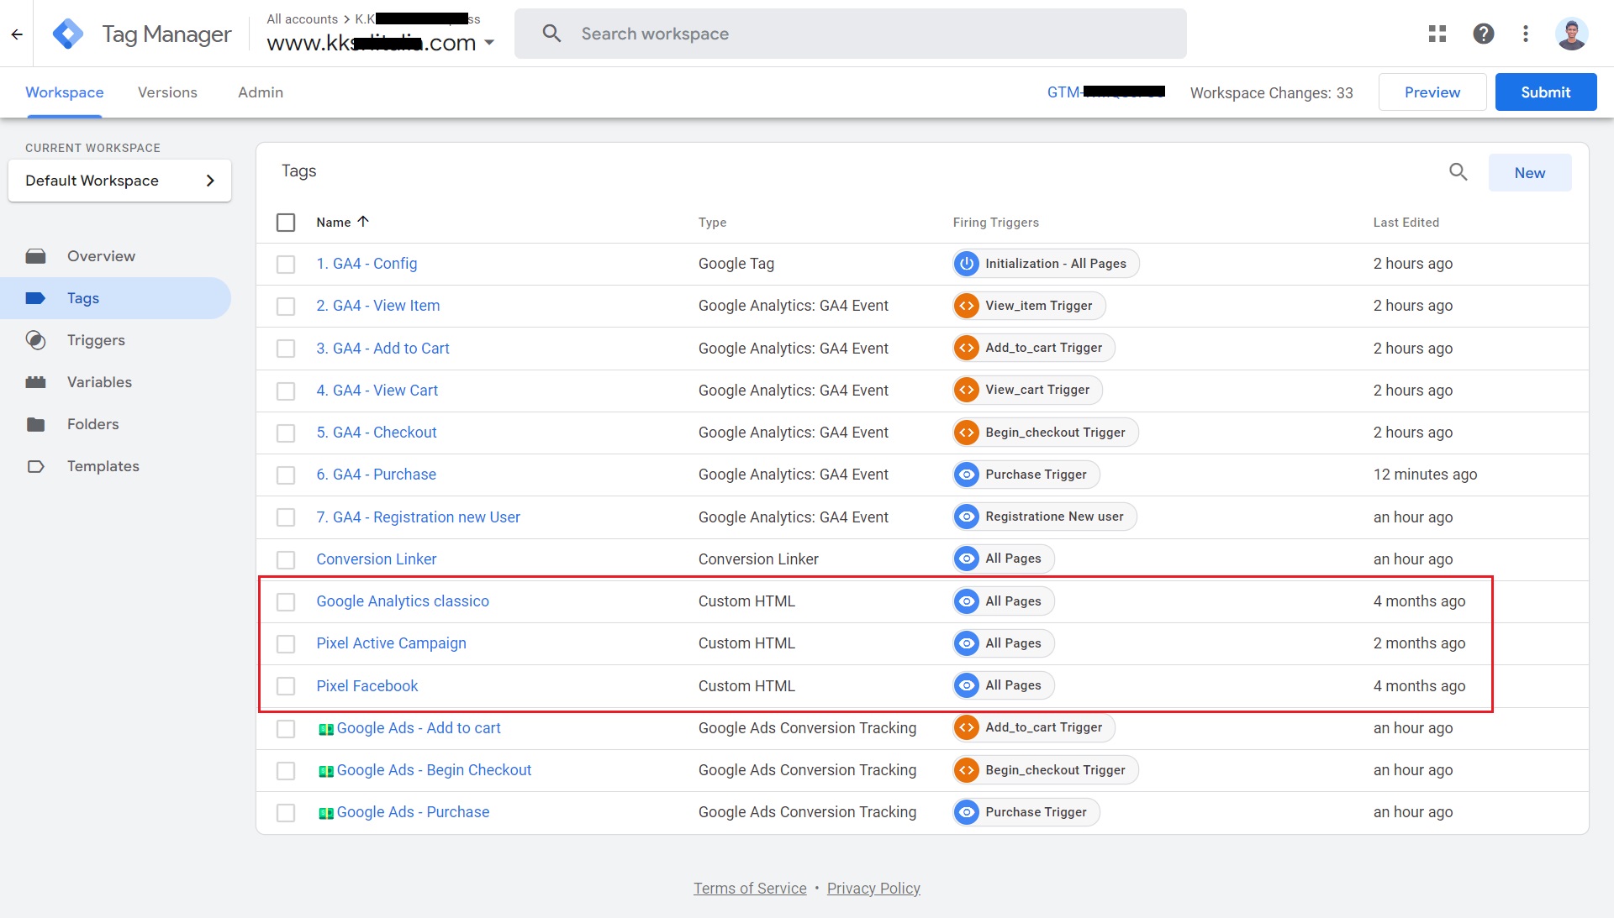
Task: Click the Folders sidebar icon
Action: click(35, 424)
